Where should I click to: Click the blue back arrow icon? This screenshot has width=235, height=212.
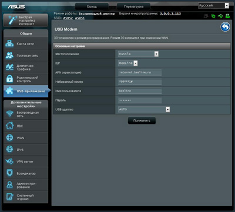225,27
